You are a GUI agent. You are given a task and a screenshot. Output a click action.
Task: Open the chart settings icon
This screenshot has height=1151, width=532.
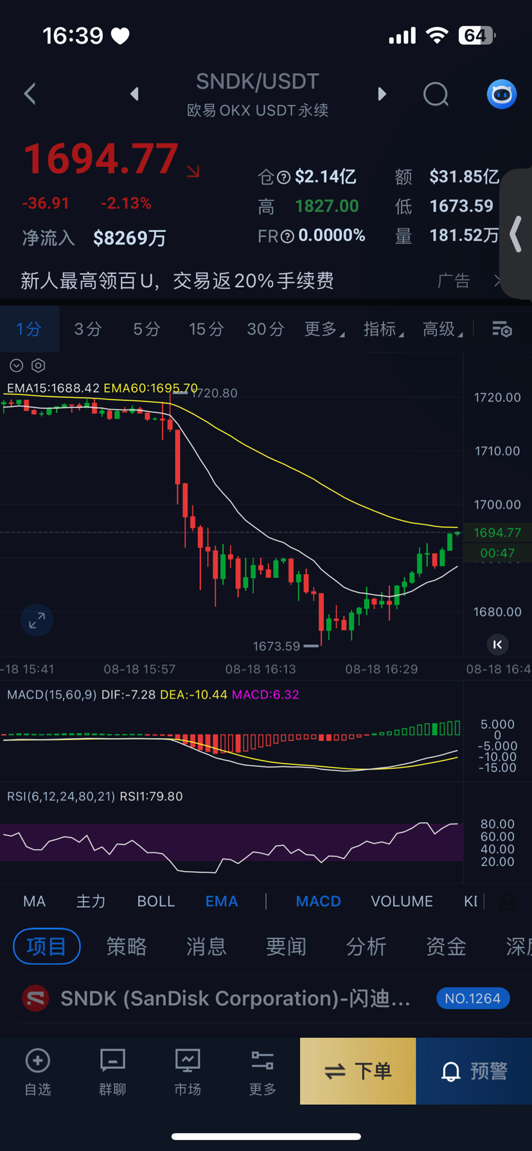pos(502,329)
